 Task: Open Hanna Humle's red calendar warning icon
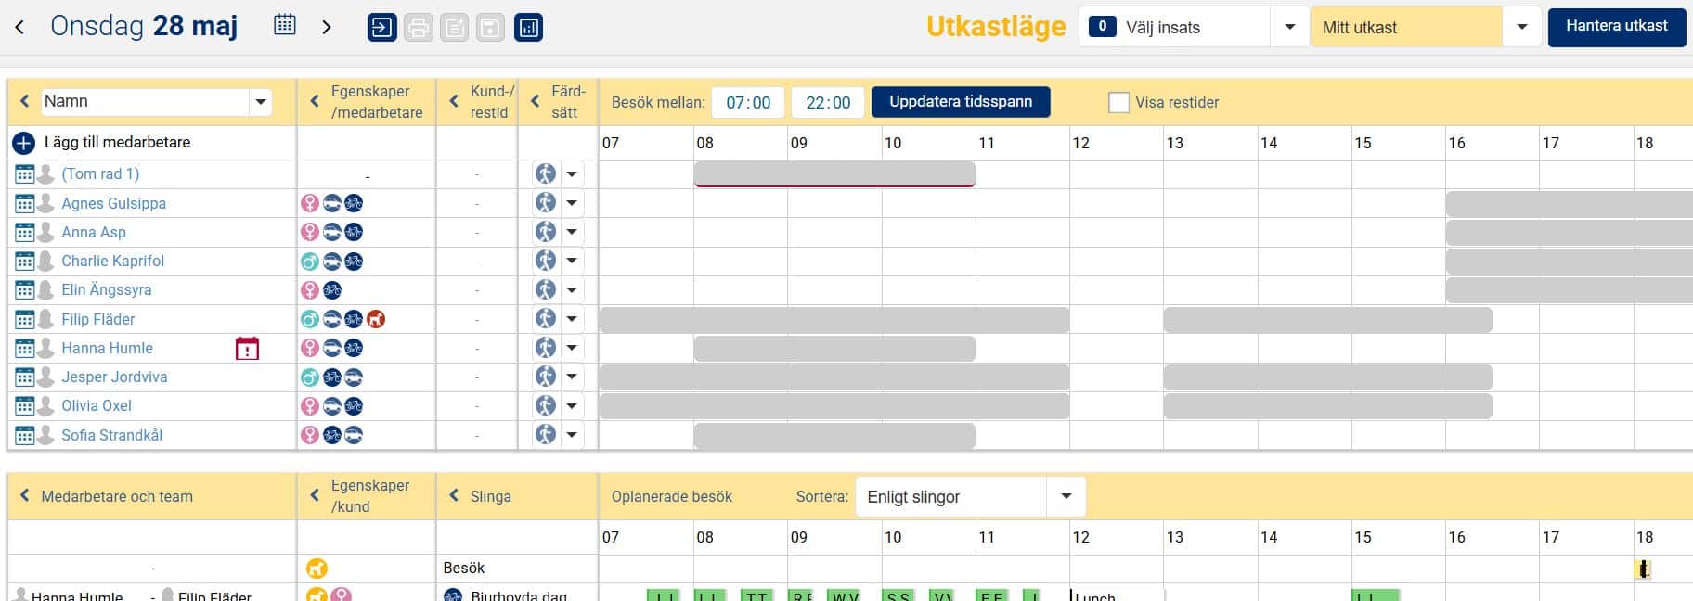pyautogui.click(x=247, y=349)
